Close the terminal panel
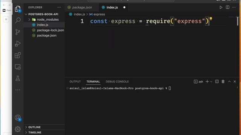 tap(235, 82)
